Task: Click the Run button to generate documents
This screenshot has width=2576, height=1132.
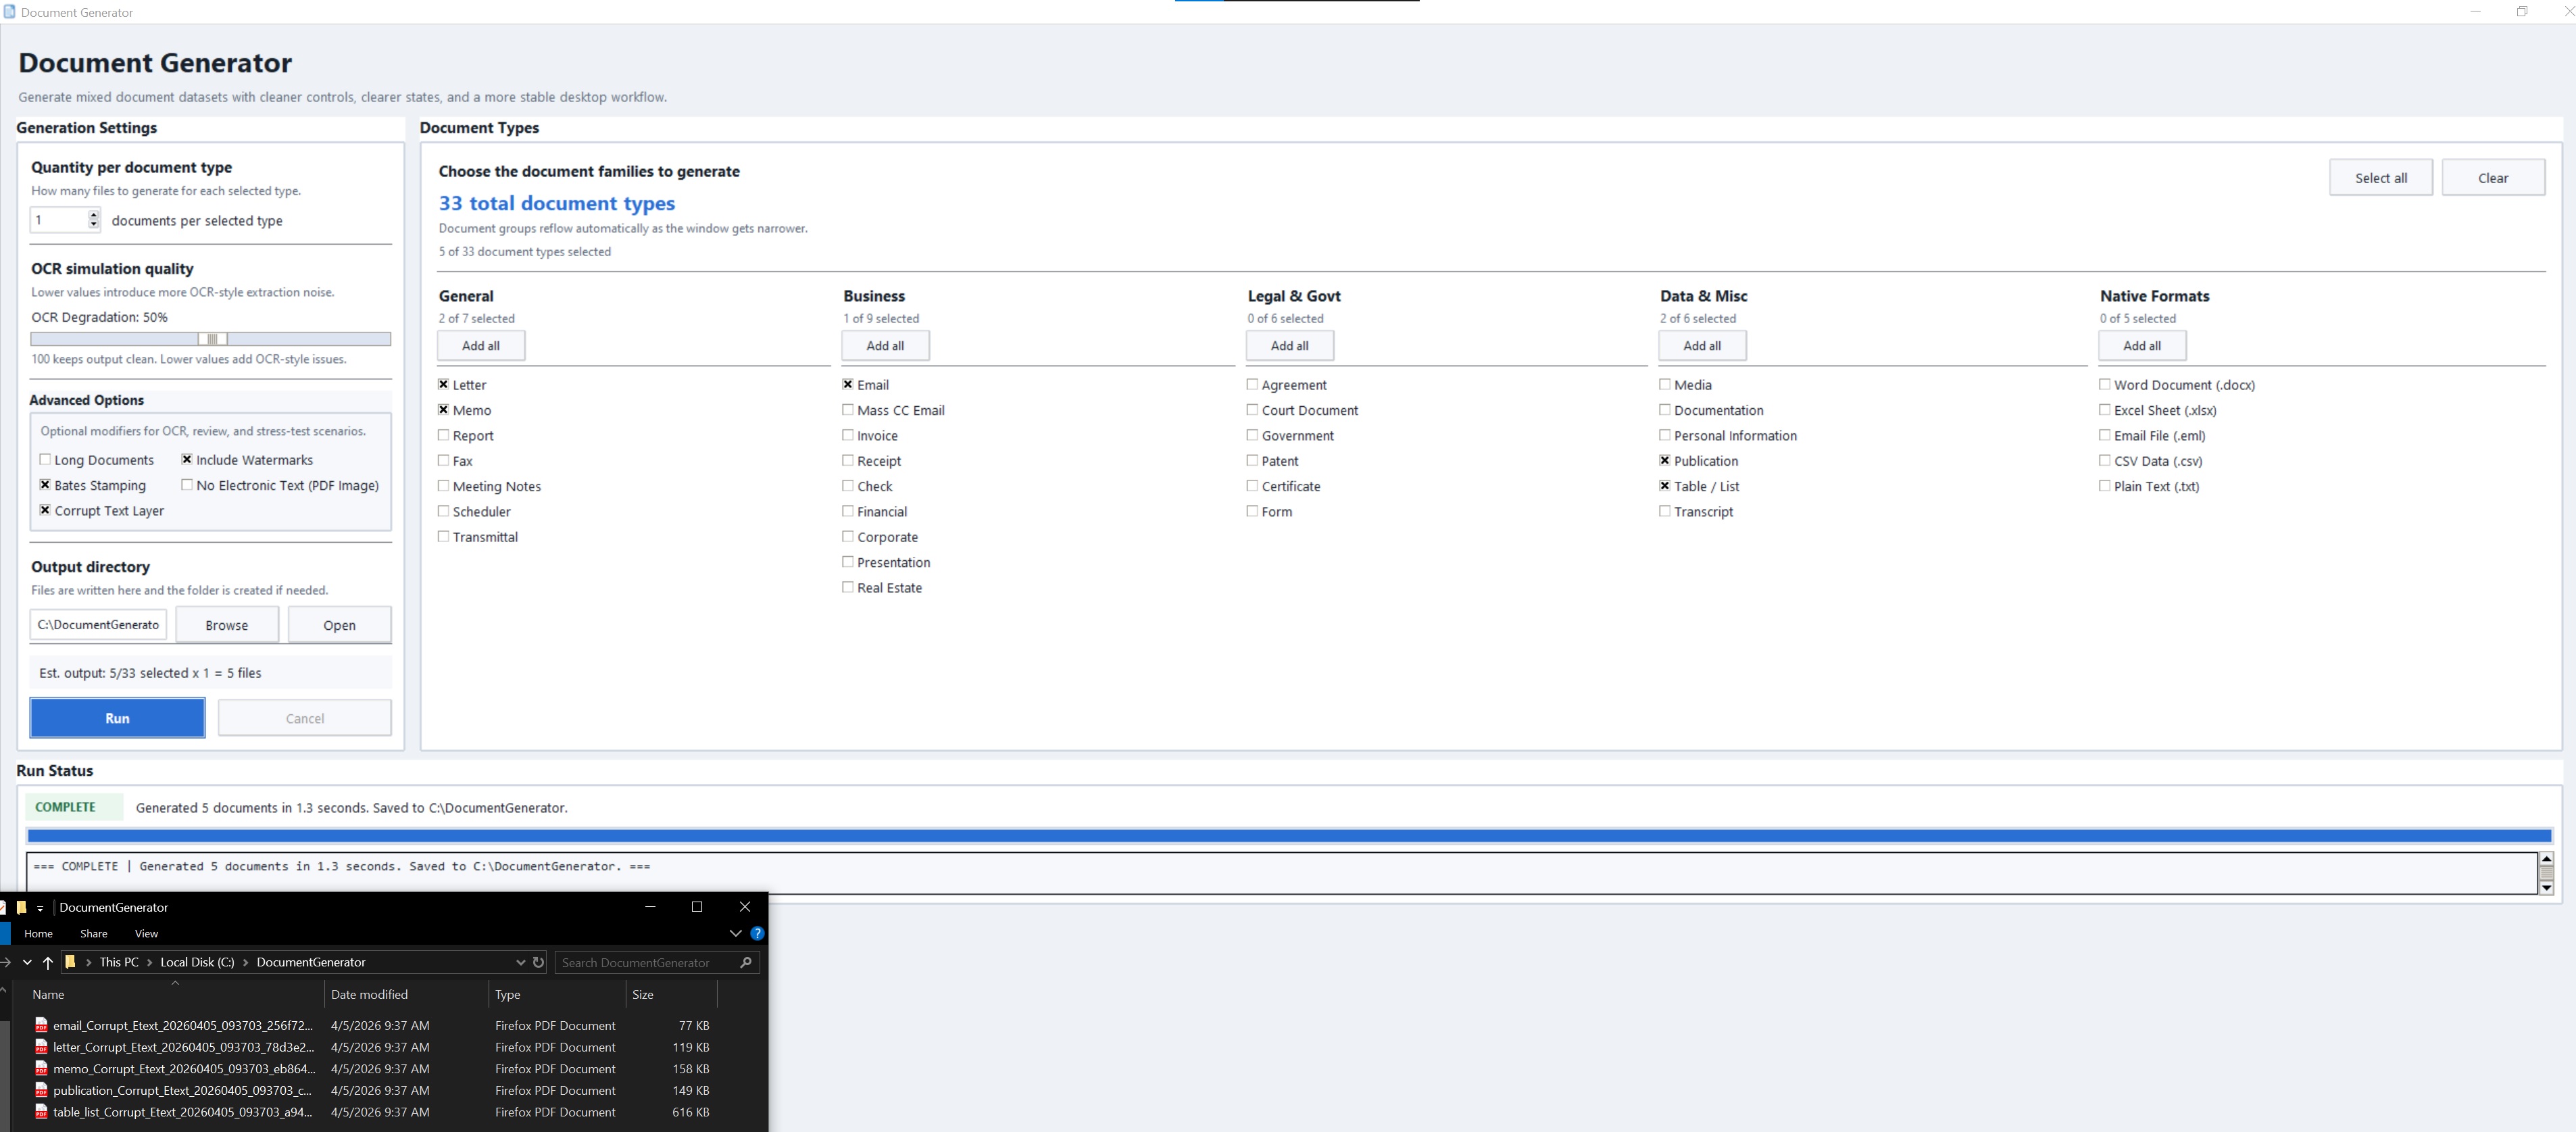Action: (x=117, y=717)
